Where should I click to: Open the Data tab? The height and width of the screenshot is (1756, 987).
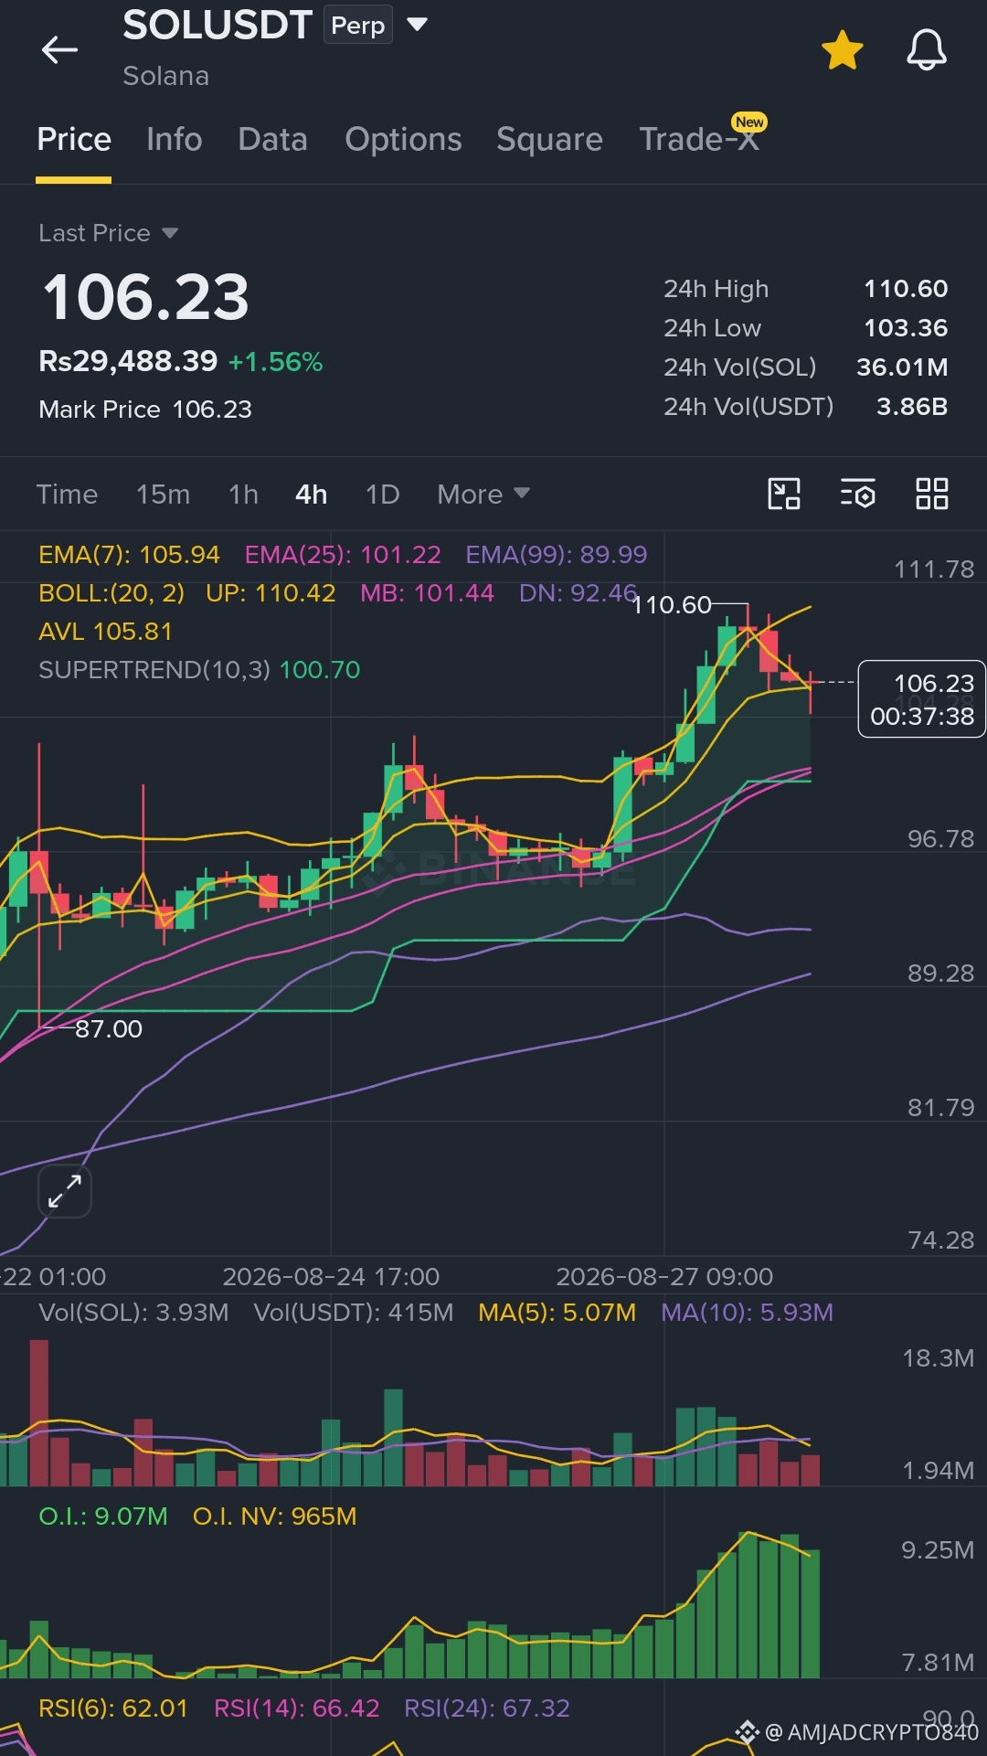click(x=272, y=140)
